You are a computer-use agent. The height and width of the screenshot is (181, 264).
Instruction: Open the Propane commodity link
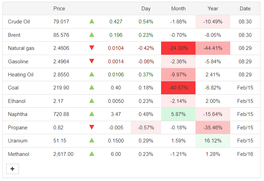tap(18, 128)
